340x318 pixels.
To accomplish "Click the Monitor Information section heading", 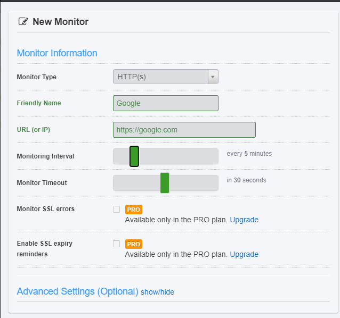I will 57,53.
